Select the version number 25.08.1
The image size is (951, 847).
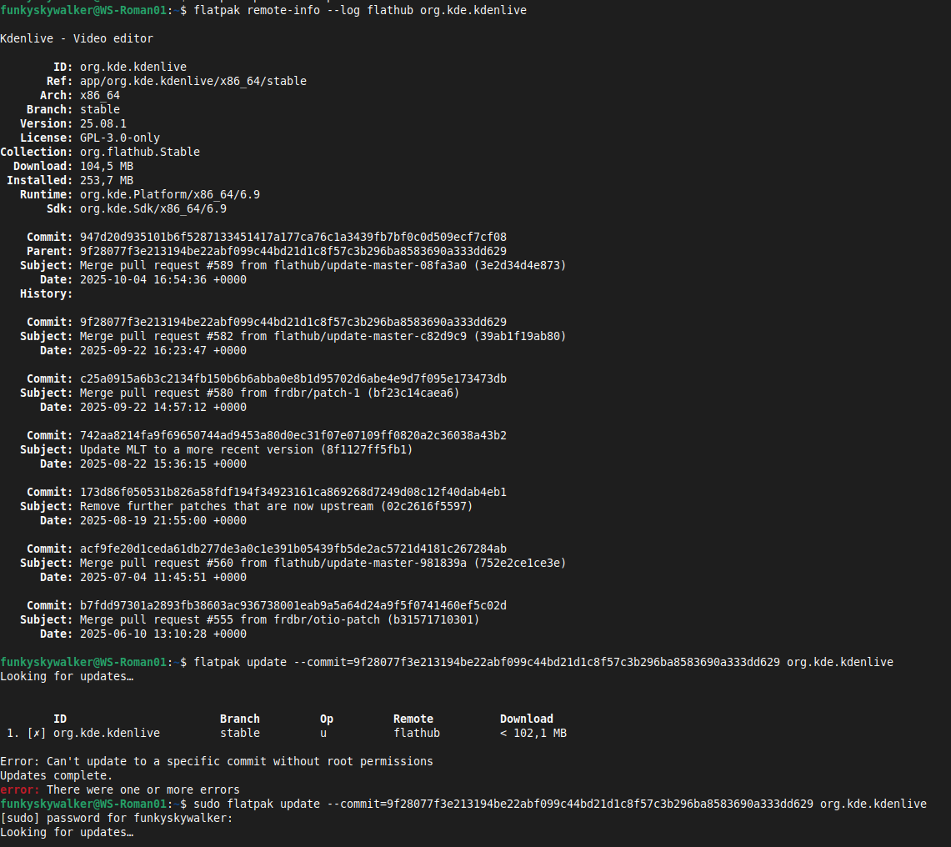click(x=103, y=123)
